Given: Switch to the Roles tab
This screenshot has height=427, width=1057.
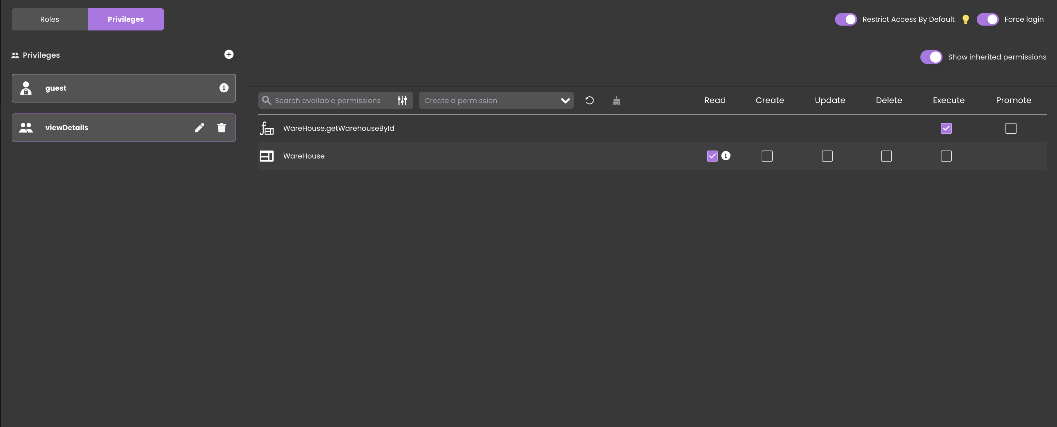Looking at the screenshot, I should pos(50,19).
